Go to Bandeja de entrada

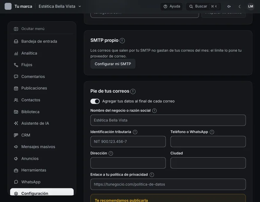tap(42, 42)
